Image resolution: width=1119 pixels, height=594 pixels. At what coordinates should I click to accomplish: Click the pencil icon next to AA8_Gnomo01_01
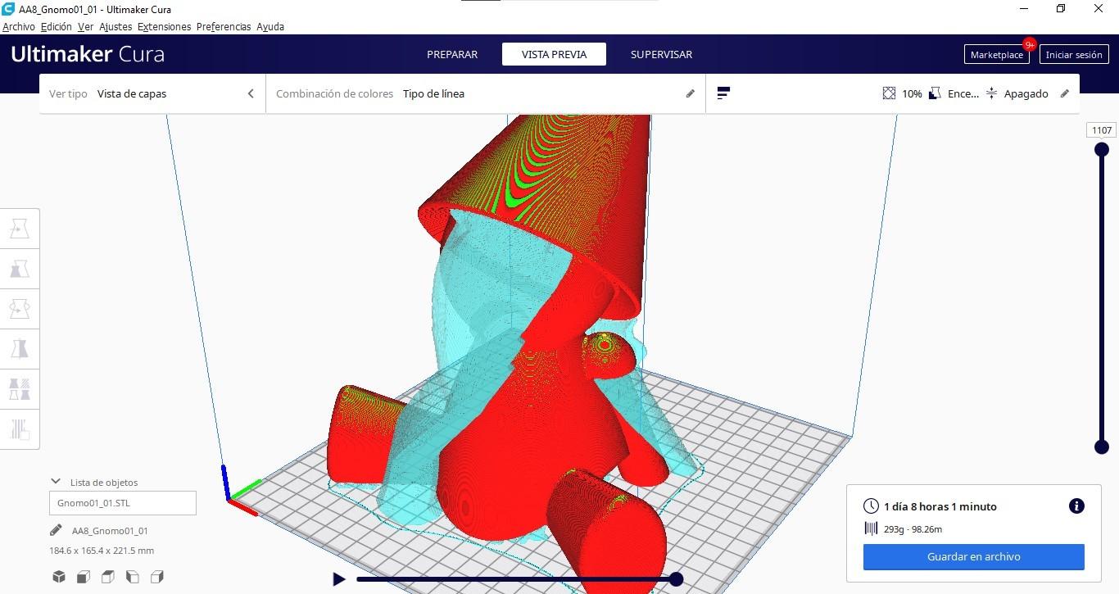tap(56, 530)
